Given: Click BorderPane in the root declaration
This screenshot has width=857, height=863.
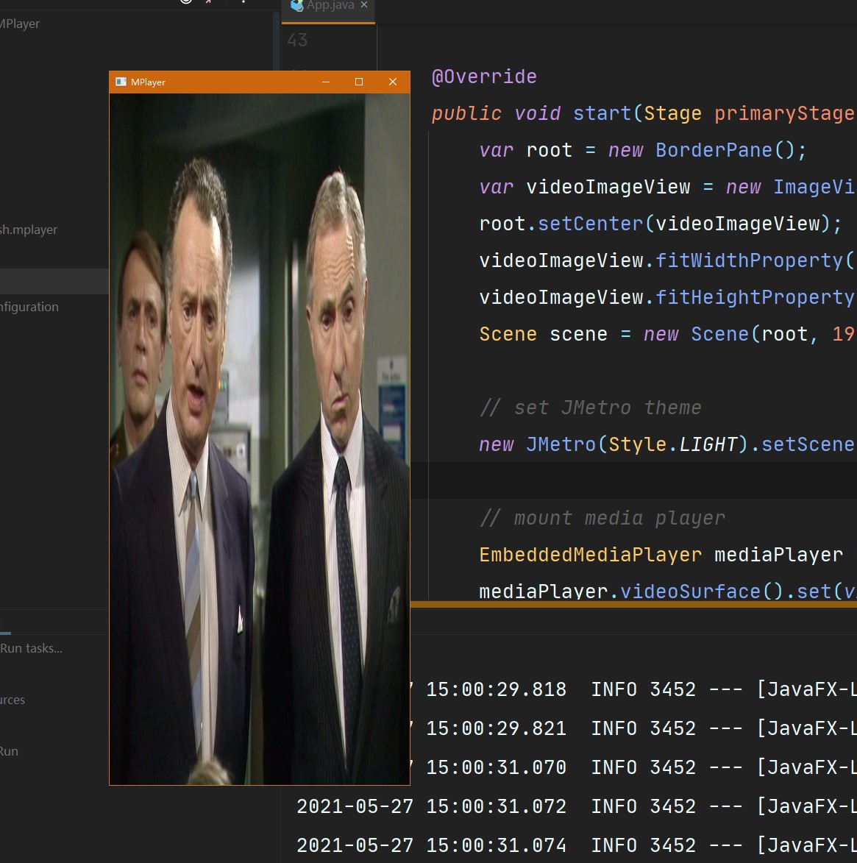Looking at the screenshot, I should point(714,150).
